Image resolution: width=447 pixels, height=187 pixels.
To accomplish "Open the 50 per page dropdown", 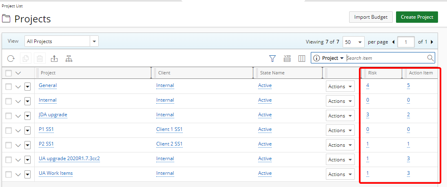I will [x=354, y=42].
